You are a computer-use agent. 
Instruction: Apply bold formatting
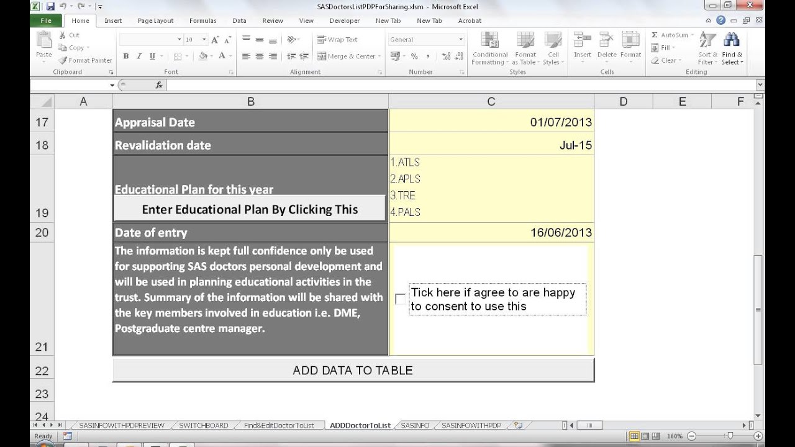click(126, 56)
